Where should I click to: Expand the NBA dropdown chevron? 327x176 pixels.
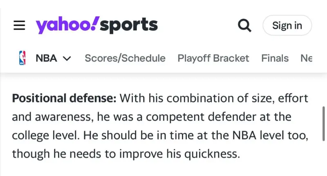(x=67, y=58)
